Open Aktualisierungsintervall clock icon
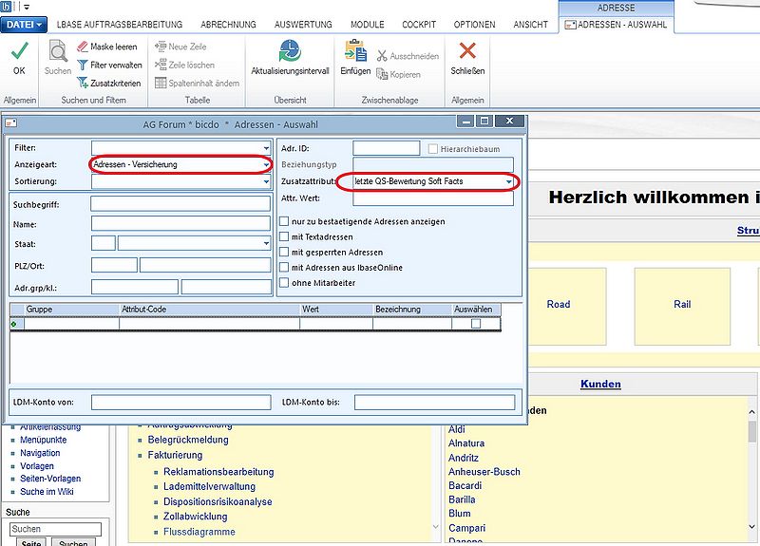 tap(290, 51)
